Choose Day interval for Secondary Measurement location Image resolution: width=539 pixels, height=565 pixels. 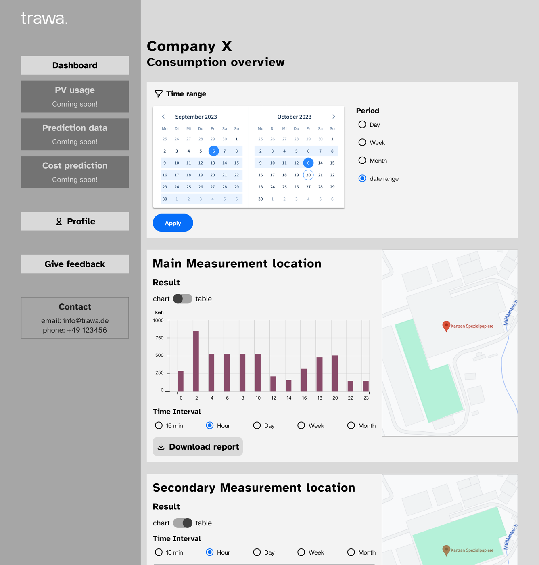click(257, 552)
